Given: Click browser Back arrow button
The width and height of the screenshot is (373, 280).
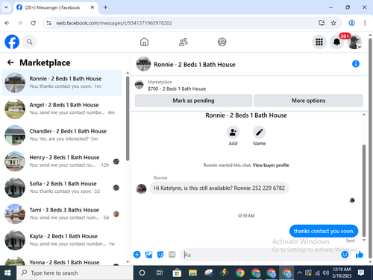Looking at the screenshot, I should point(7,23).
